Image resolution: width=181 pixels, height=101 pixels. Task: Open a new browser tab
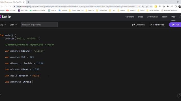click(x=29, y=2)
